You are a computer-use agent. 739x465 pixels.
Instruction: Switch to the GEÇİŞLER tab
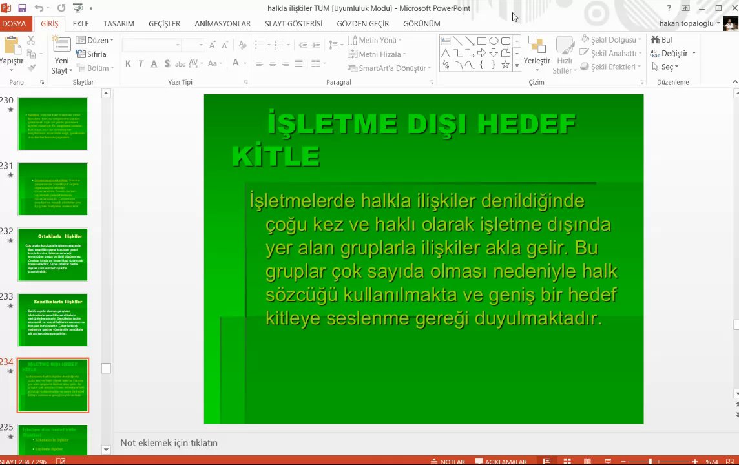pos(164,23)
